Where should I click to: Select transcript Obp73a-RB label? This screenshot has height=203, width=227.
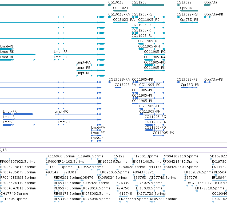point(214,14)
